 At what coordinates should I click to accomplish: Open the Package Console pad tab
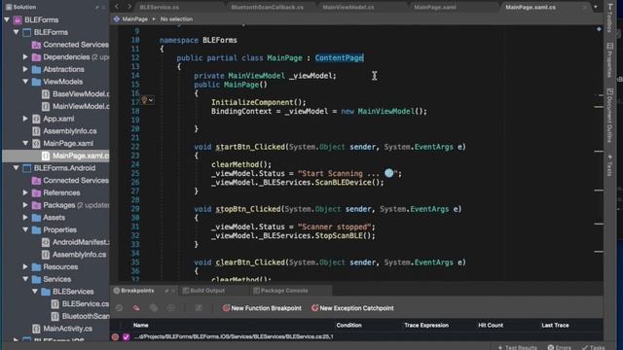click(x=280, y=291)
